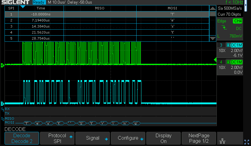Click the CH4 trigger source badge
The height and width of the screenshot is (146, 251).
(x=237, y=21)
